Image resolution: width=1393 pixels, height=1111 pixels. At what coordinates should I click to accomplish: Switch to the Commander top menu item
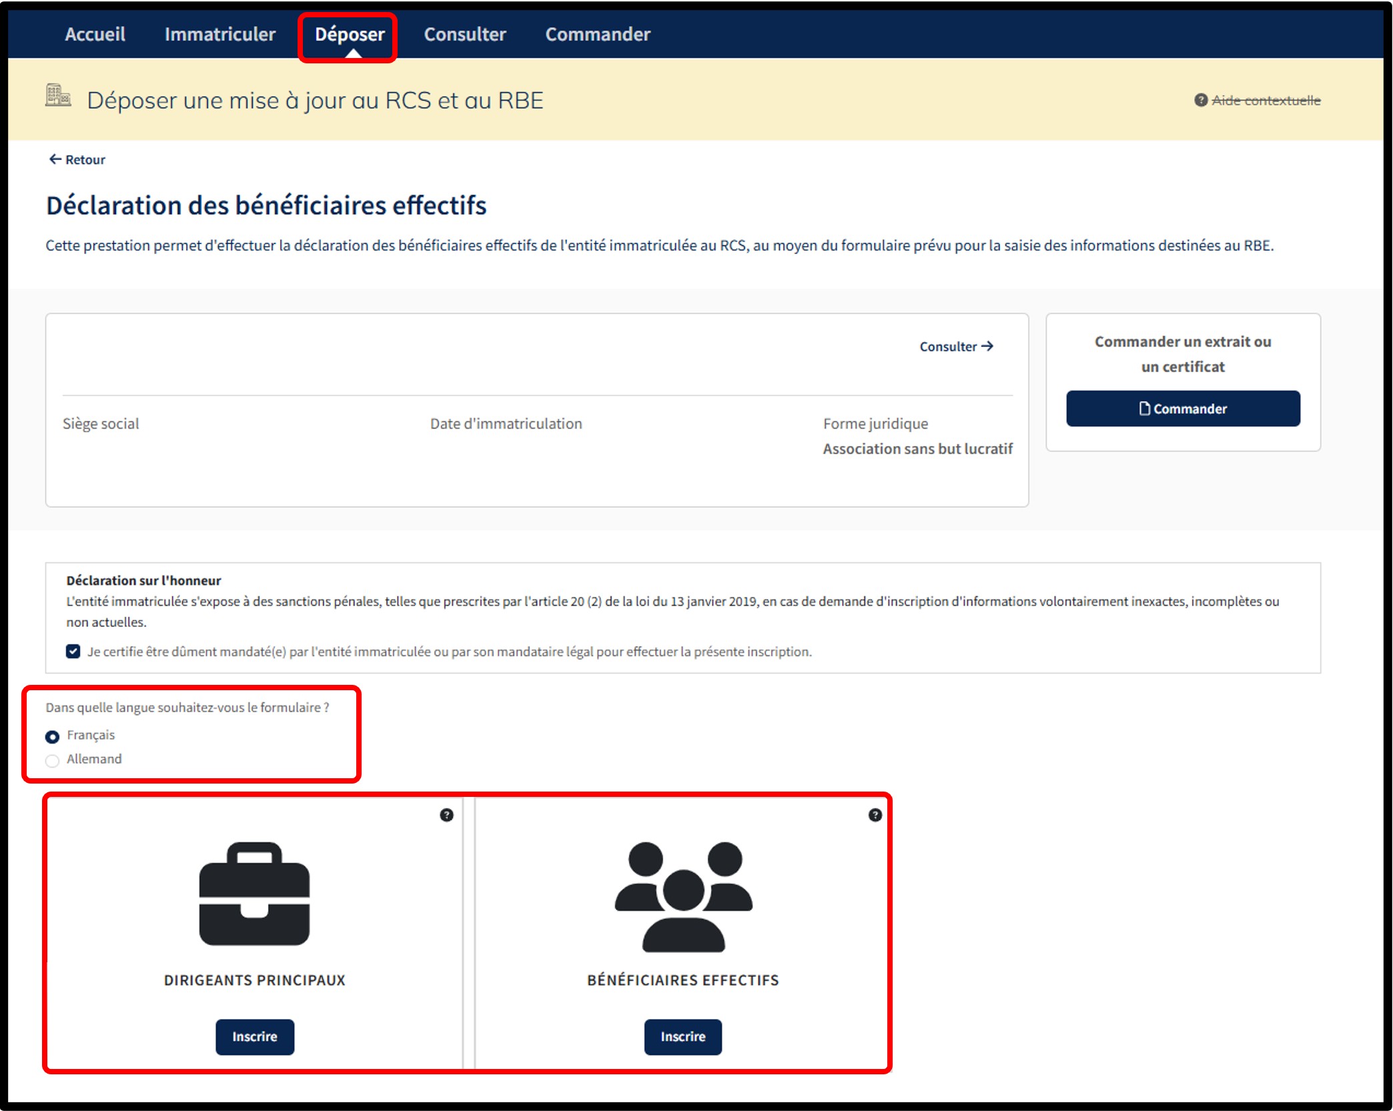597,34
